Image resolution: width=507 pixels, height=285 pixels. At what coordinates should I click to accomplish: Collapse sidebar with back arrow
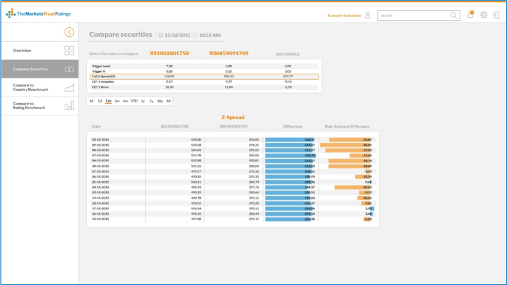tap(69, 32)
